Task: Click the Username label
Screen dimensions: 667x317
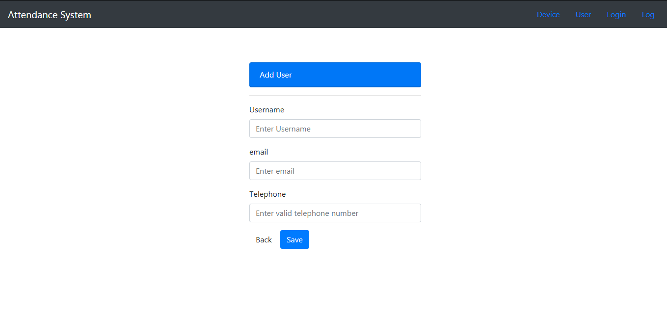Action: coord(267,110)
